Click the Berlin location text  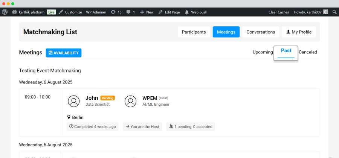78,117
